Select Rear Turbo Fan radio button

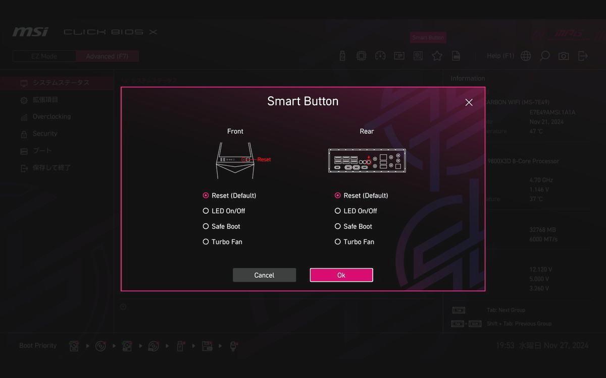(x=354, y=242)
